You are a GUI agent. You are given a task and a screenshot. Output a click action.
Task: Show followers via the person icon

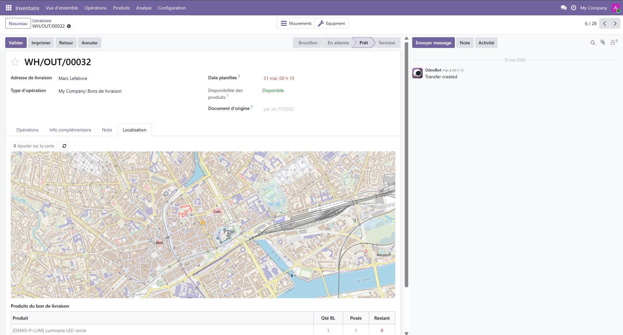point(614,43)
